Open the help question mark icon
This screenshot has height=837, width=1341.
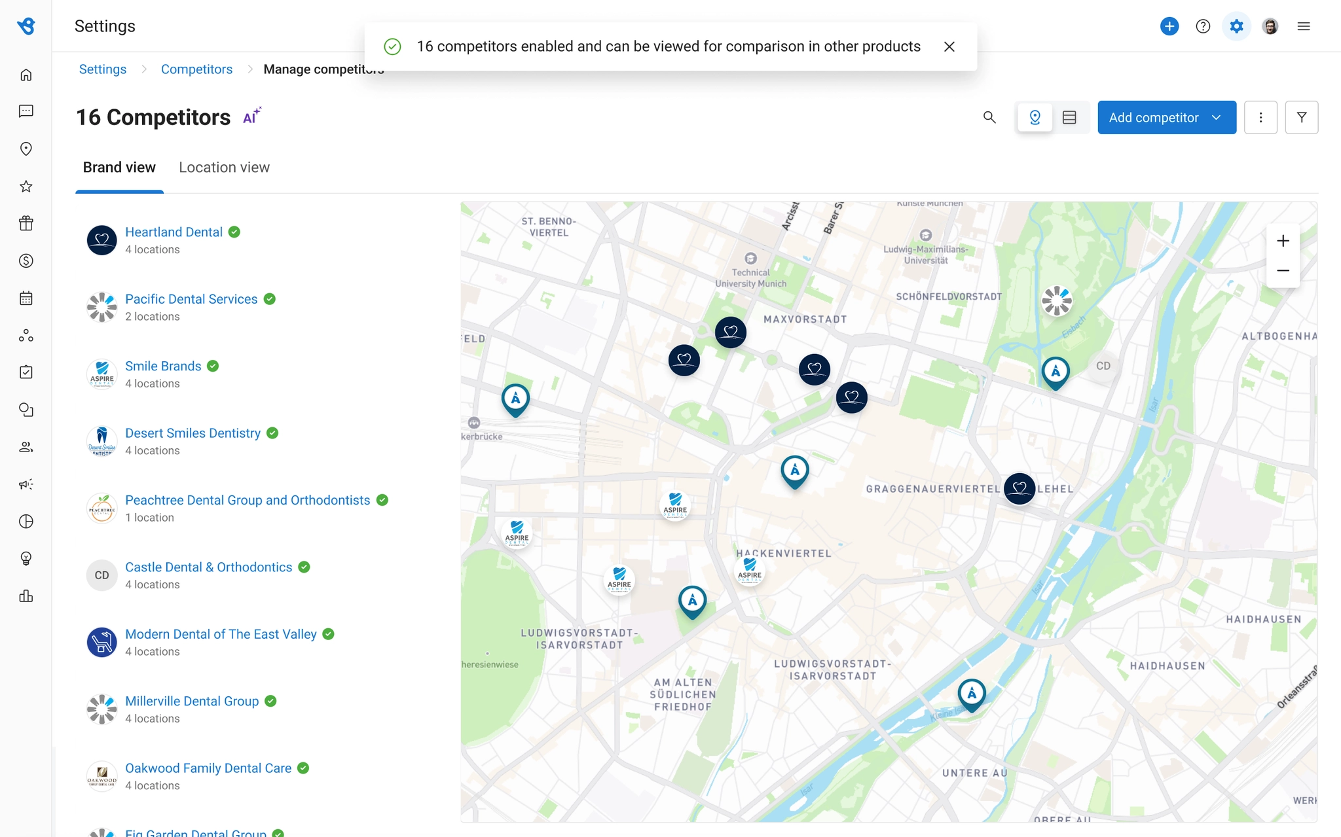(1203, 26)
